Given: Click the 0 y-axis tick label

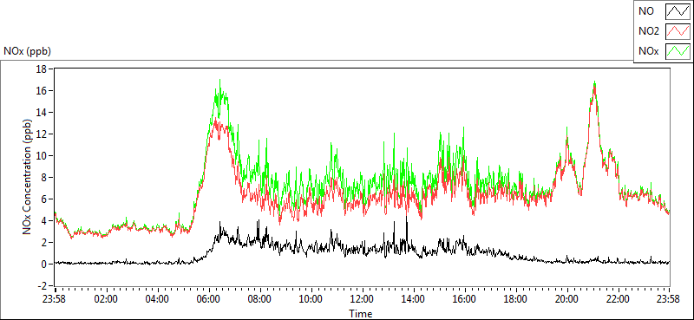Looking at the screenshot, I should tap(44, 264).
